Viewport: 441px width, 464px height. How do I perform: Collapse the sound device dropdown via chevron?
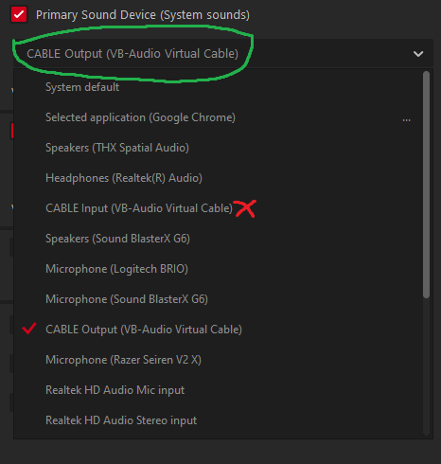(418, 54)
